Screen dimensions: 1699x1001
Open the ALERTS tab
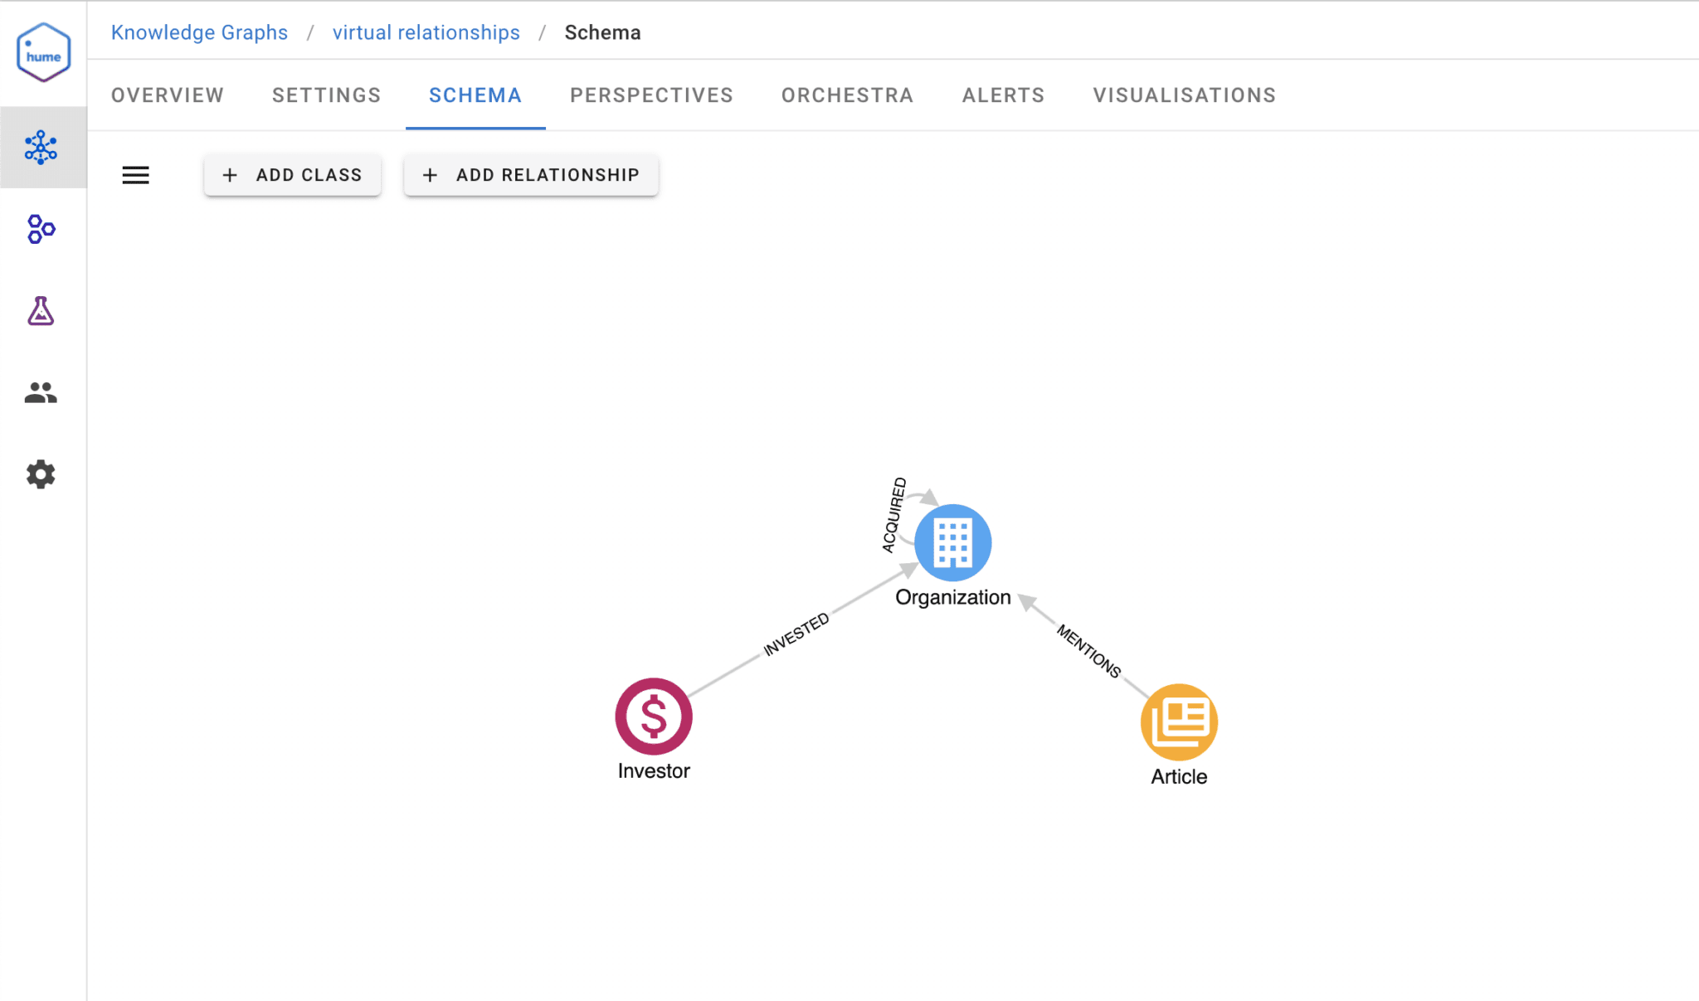coord(1003,95)
